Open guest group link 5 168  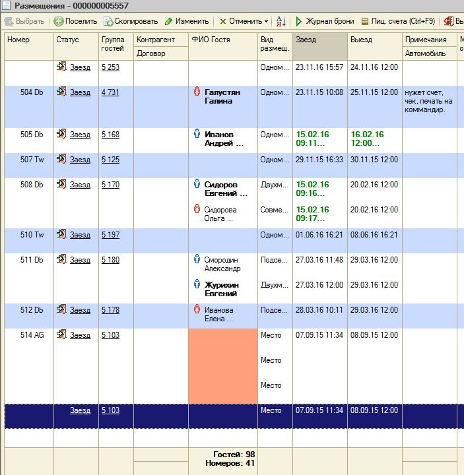click(x=110, y=135)
